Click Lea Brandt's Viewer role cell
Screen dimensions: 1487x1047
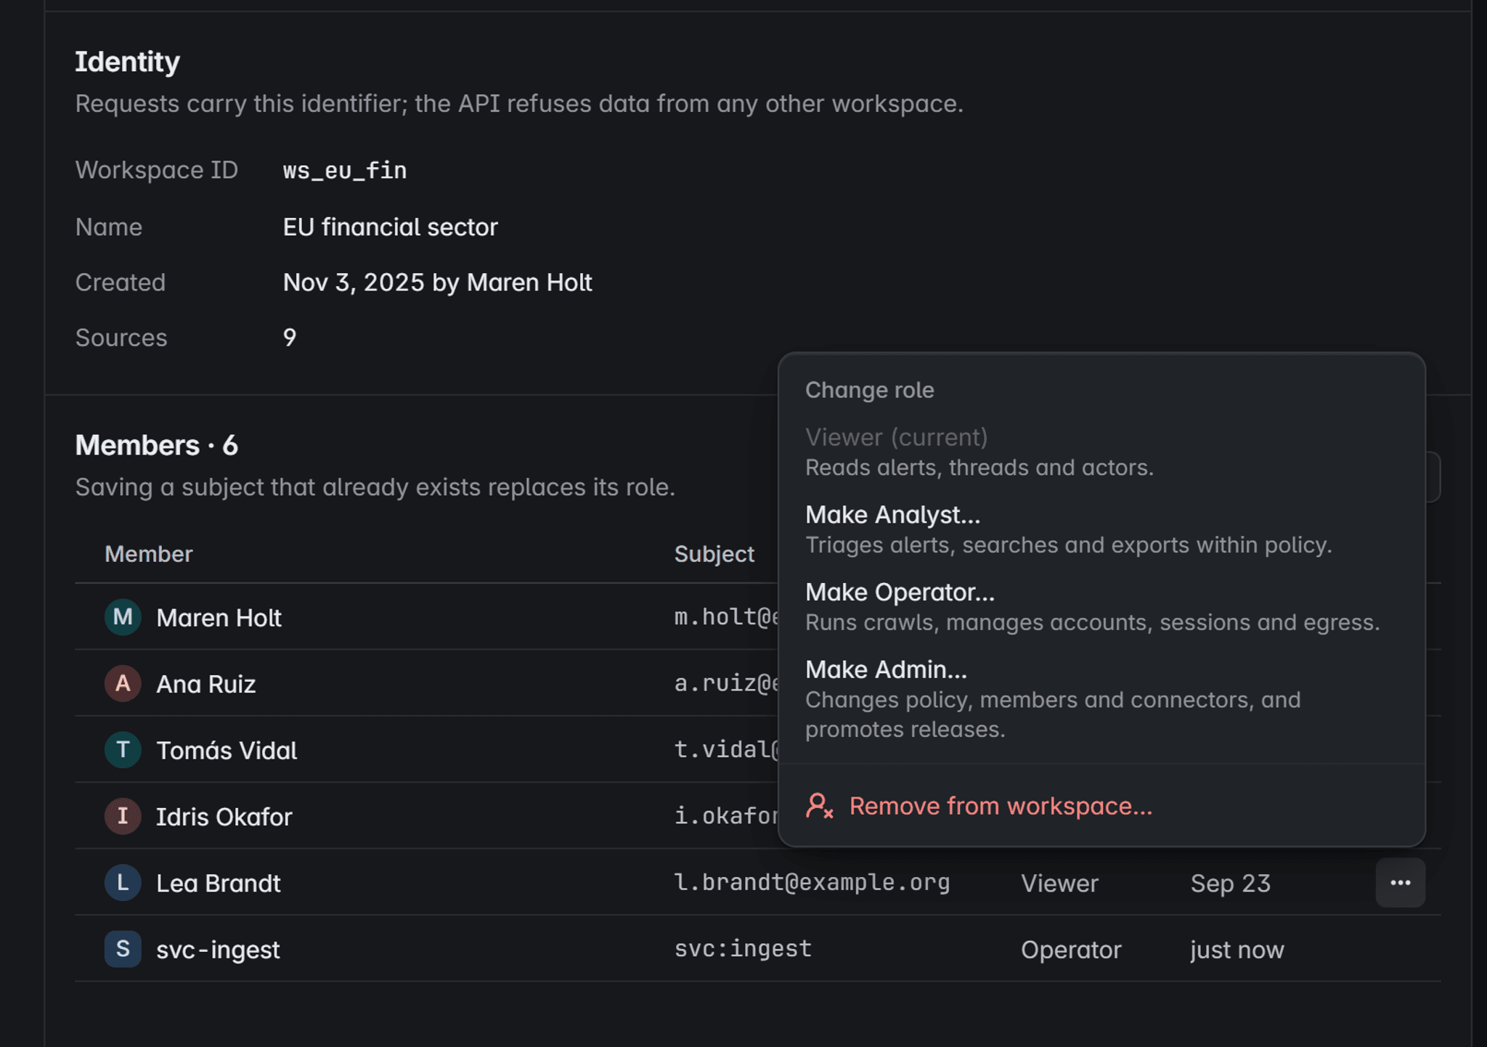coord(1059,884)
